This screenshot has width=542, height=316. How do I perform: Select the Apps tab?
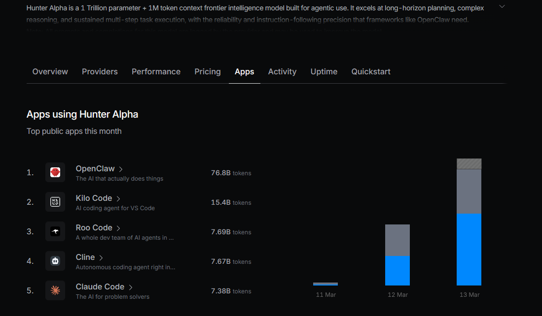tap(245, 72)
